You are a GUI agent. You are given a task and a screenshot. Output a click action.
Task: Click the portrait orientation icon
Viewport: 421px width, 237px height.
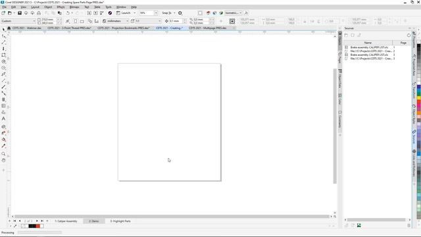tap(76, 21)
